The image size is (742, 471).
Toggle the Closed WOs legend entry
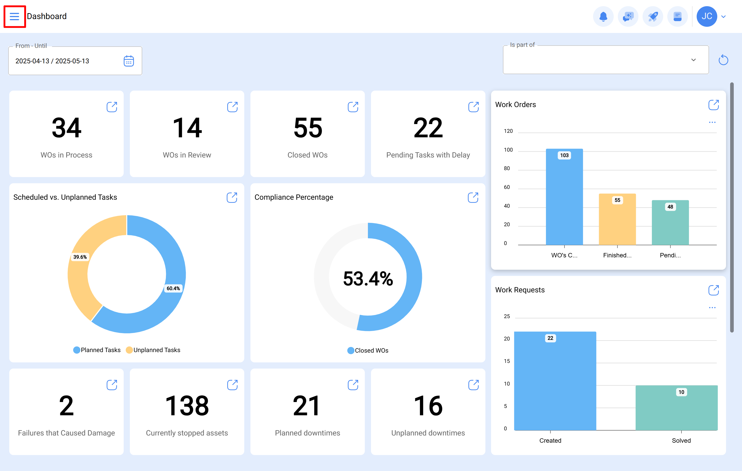[368, 350]
